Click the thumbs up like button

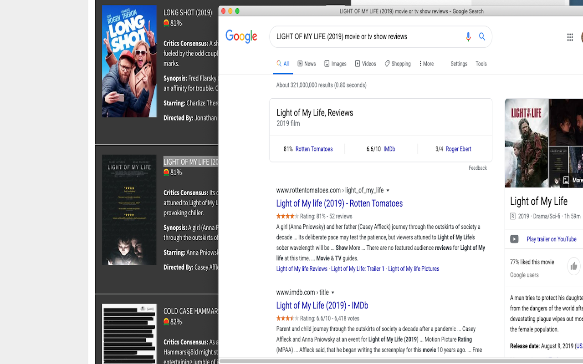coord(574,266)
